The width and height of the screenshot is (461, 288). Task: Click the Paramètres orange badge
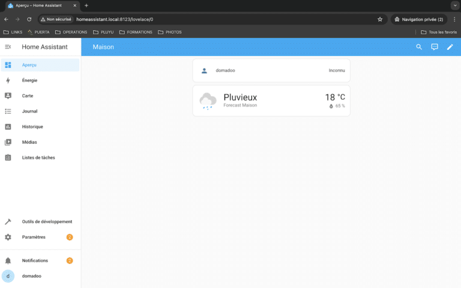coord(70,237)
